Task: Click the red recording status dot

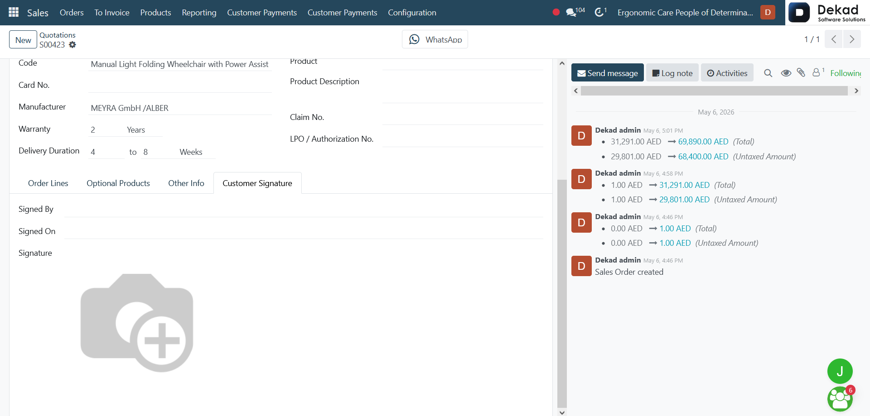Action: [x=556, y=12]
